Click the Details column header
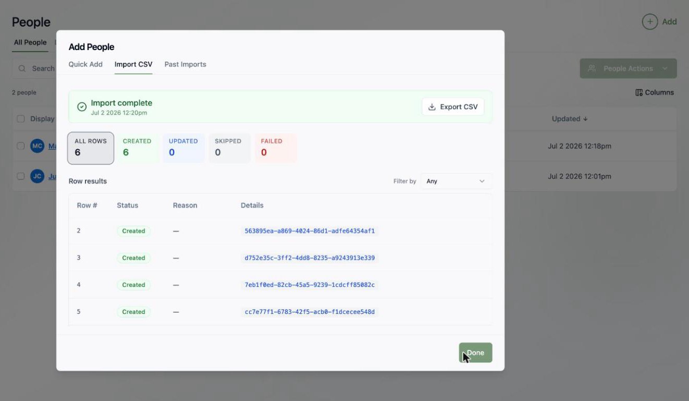Image resolution: width=689 pixels, height=401 pixels. click(x=252, y=205)
